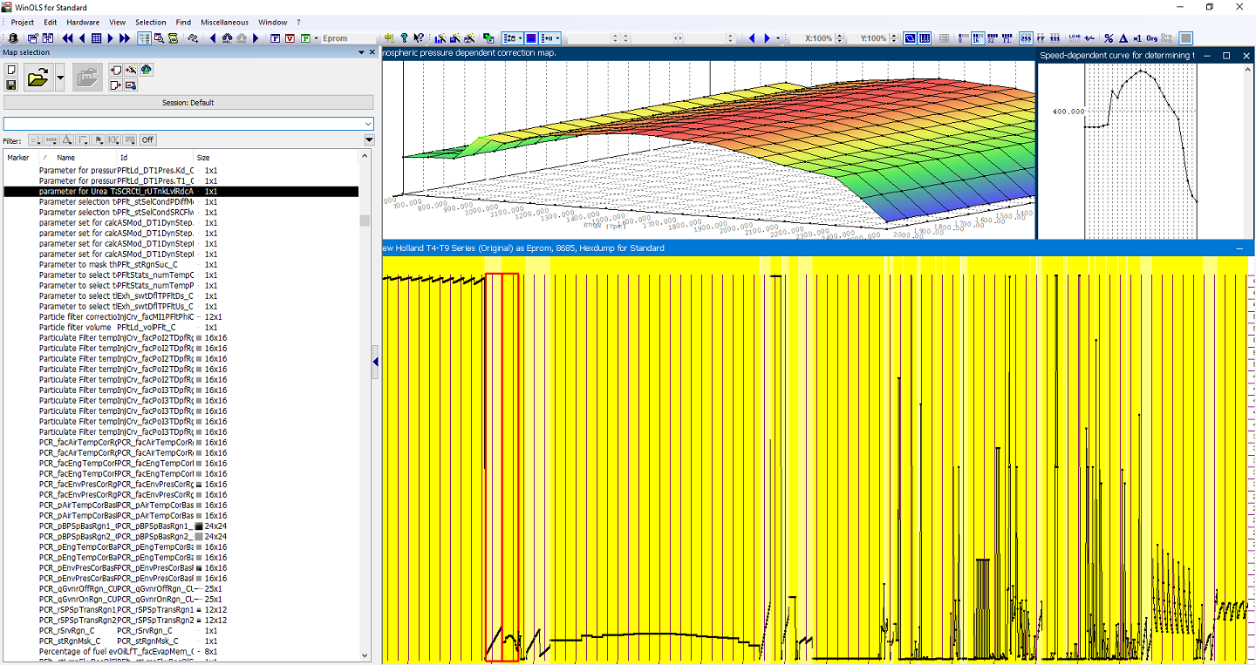The width and height of the screenshot is (1256, 665).
Task: Toggle the green P marker button
Action: point(305,38)
